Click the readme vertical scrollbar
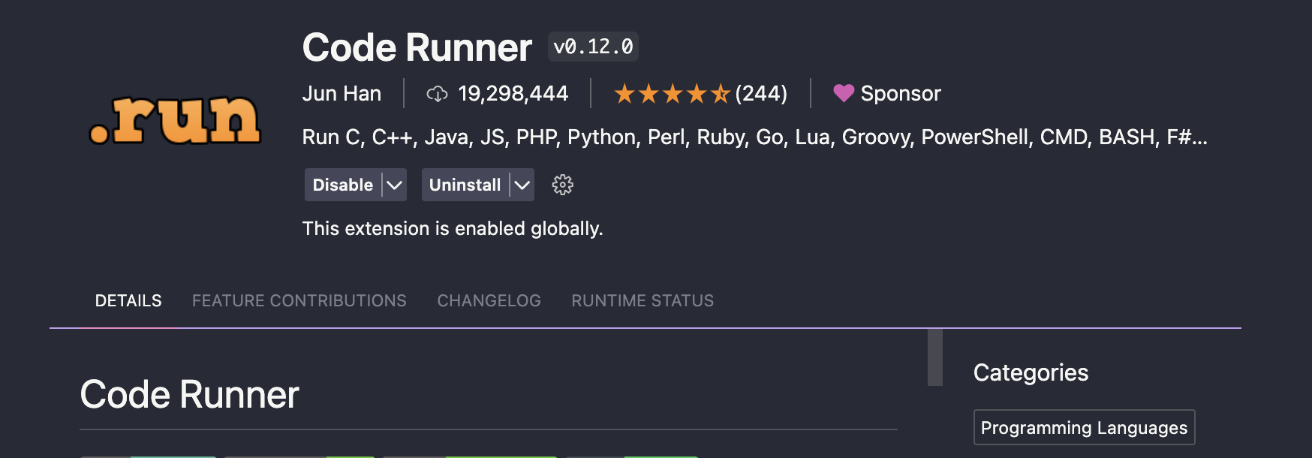 934,357
